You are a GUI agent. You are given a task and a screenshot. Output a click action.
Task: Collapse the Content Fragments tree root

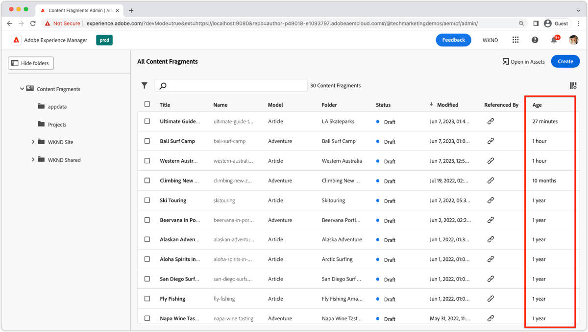pyautogui.click(x=22, y=89)
